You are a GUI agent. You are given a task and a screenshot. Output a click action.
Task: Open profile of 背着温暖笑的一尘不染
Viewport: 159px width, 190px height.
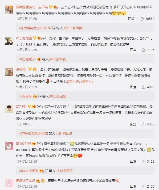(32, 7)
